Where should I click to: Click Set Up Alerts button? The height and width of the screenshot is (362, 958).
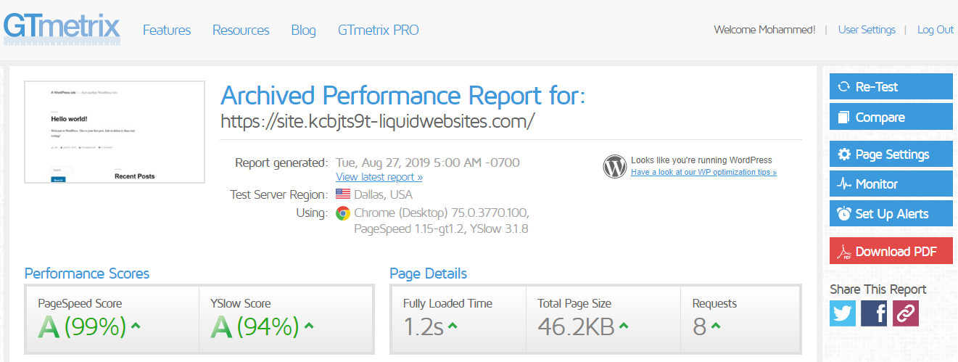pyautogui.click(x=891, y=214)
